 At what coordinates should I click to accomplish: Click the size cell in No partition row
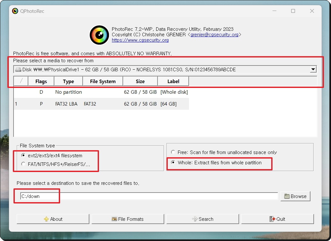(140, 92)
